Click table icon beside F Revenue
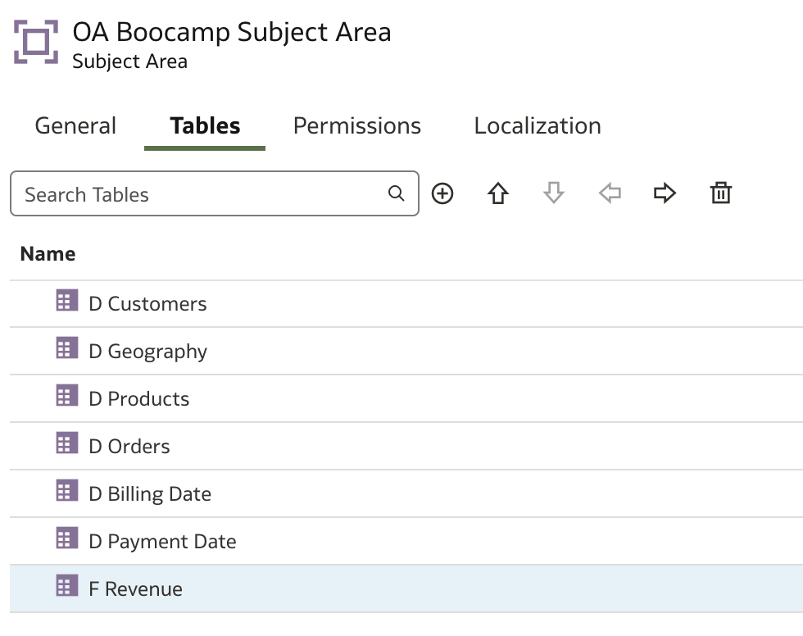The image size is (803, 636). click(67, 586)
